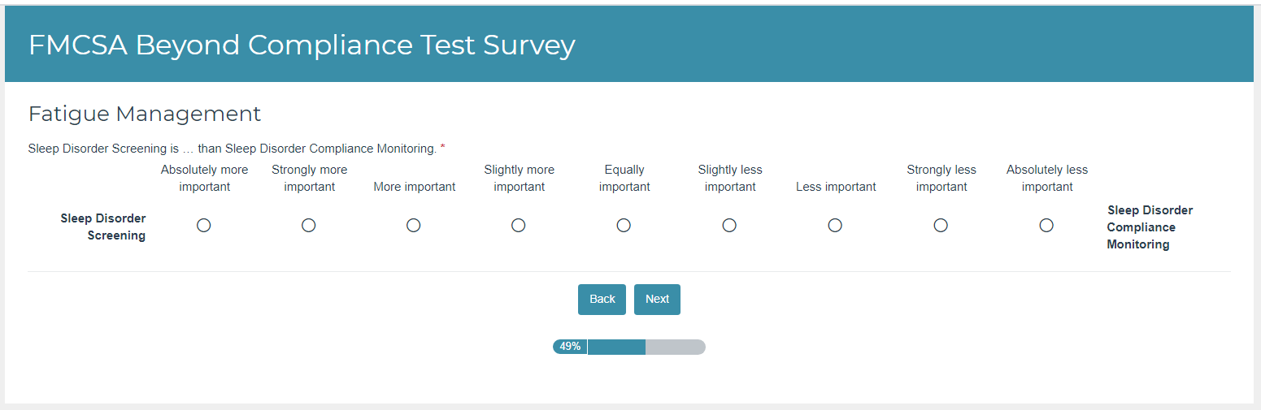
Task: Click the "Equally important" column header text
Action: [624, 179]
